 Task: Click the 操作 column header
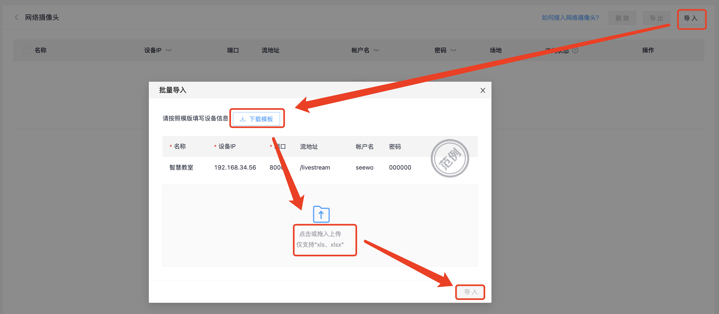(648, 50)
